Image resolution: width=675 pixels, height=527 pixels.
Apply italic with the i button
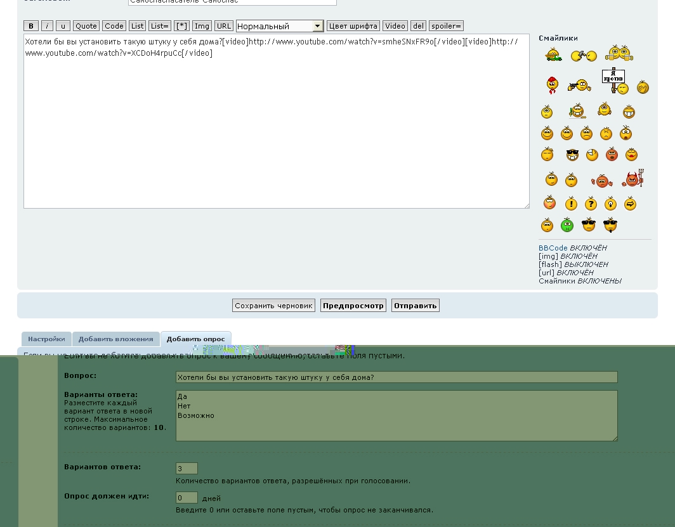click(48, 26)
